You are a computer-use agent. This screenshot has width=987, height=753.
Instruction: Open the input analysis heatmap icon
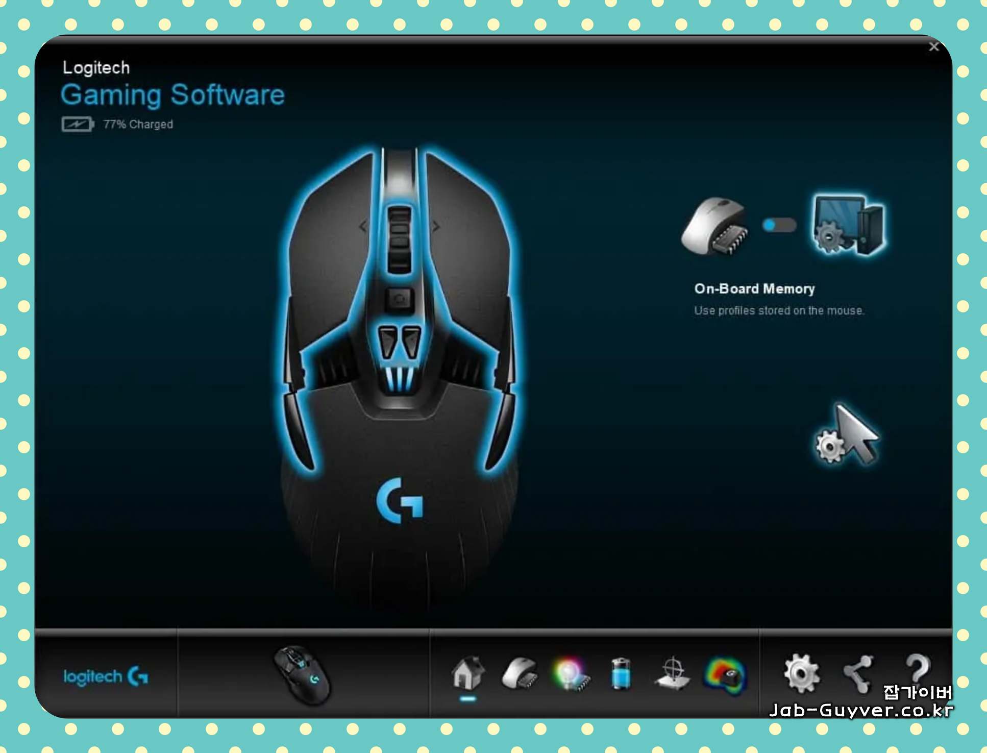[725, 675]
